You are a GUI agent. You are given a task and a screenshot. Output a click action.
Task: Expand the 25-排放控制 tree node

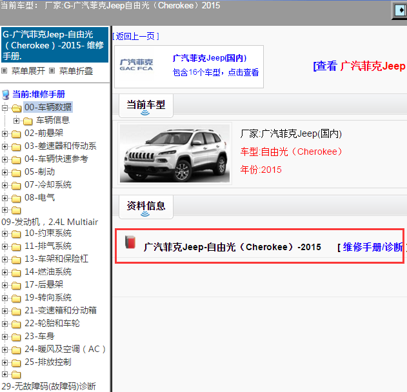point(5,362)
